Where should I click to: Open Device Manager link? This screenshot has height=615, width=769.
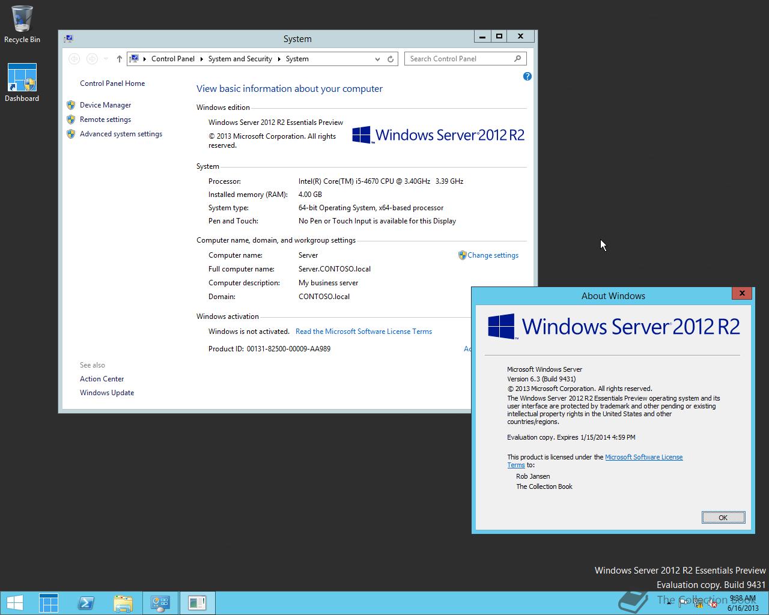(105, 105)
